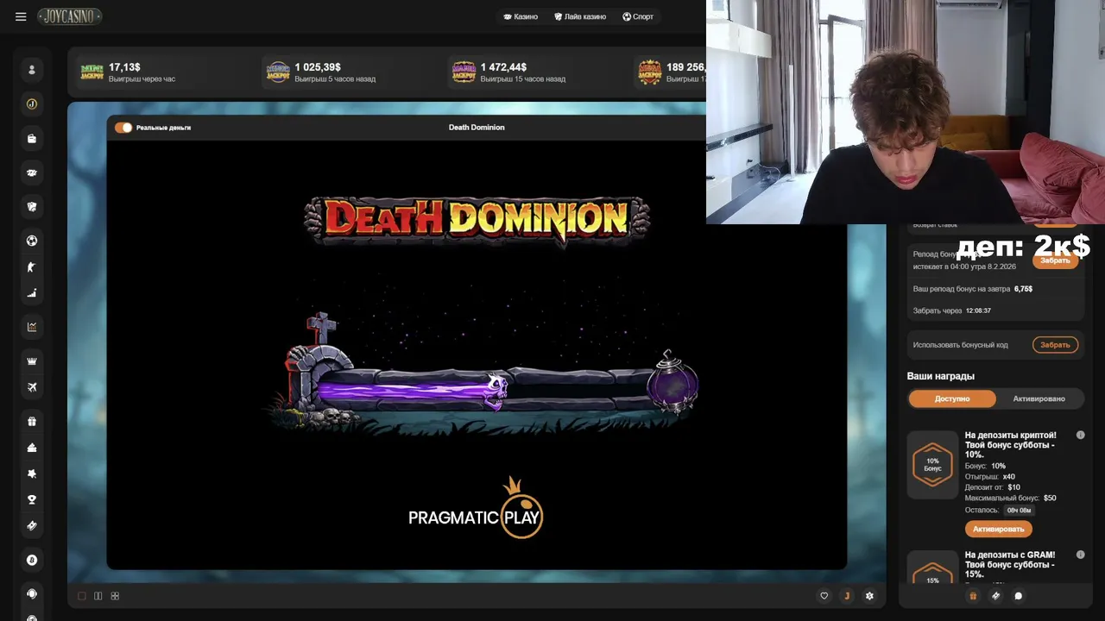Toggle the Реальные деньги switch
The width and height of the screenshot is (1105, 621).
(123, 128)
